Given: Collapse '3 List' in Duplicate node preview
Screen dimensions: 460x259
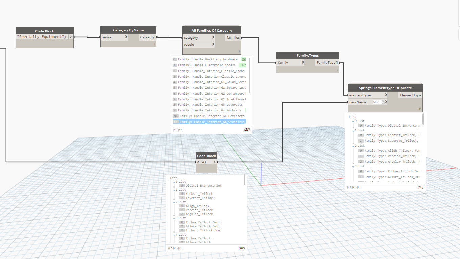Looking at the screenshot, I should (x=353, y=166).
